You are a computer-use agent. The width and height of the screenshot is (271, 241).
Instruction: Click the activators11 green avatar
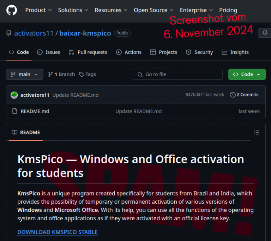click(14, 95)
